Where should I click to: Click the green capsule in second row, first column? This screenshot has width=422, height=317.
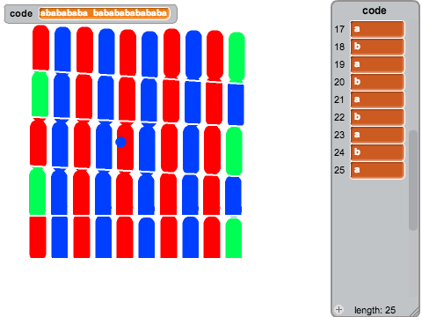[x=40, y=94]
